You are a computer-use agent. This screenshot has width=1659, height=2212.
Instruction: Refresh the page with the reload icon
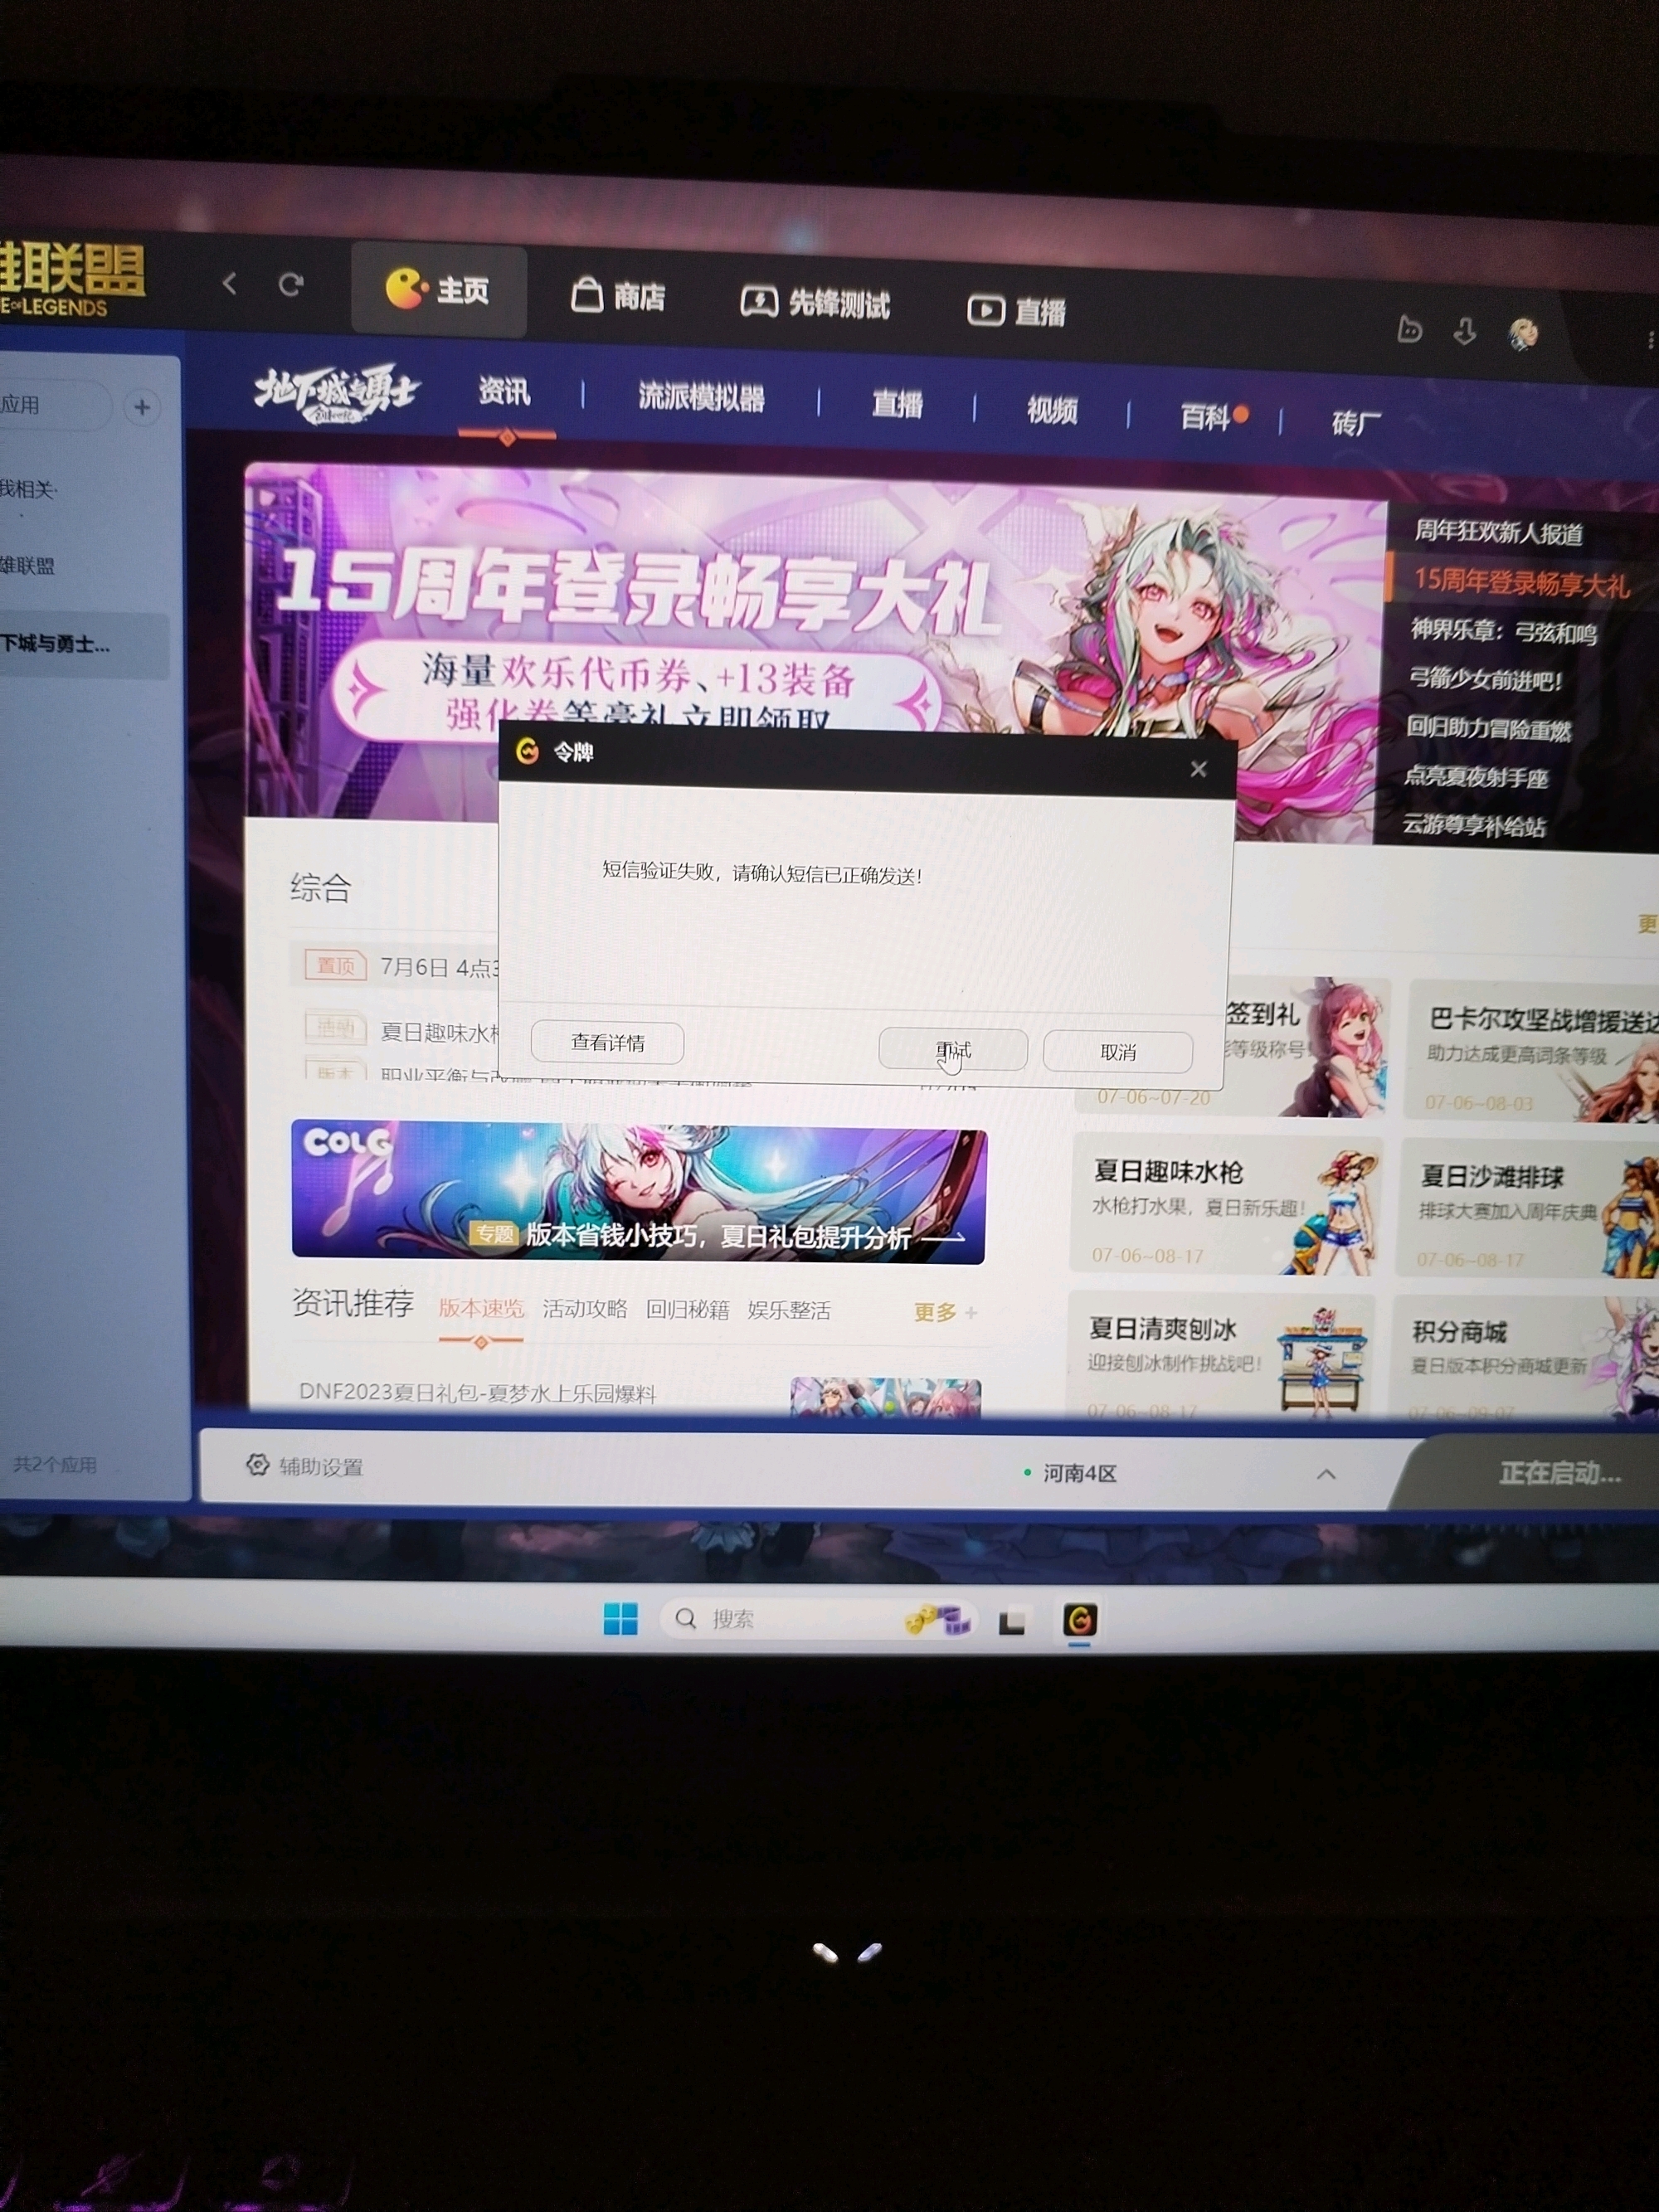(x=291, y=286)
